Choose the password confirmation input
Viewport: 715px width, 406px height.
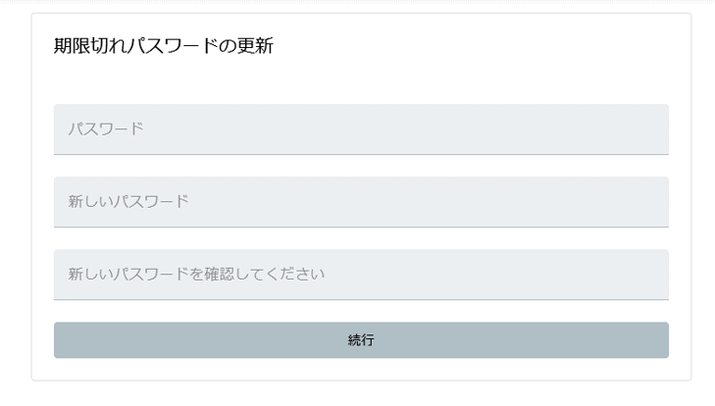361,274
